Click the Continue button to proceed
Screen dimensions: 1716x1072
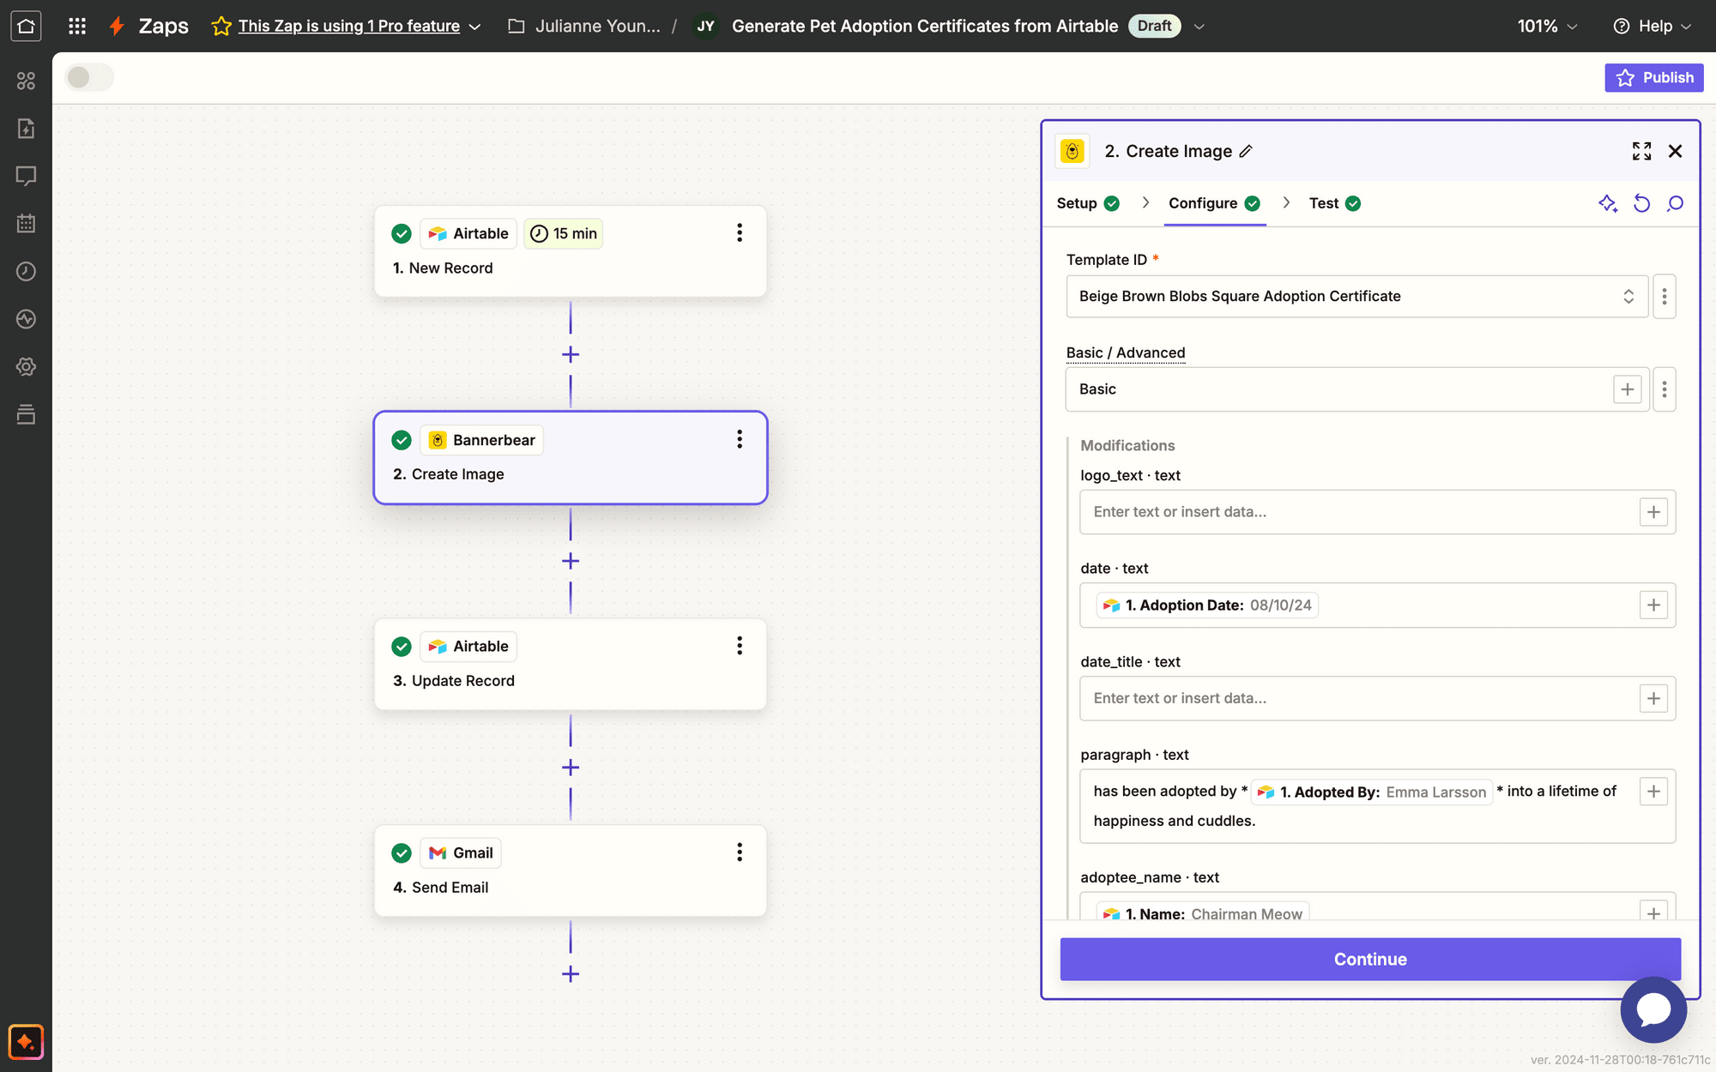pyautogui.click(x=1370, y=959)
